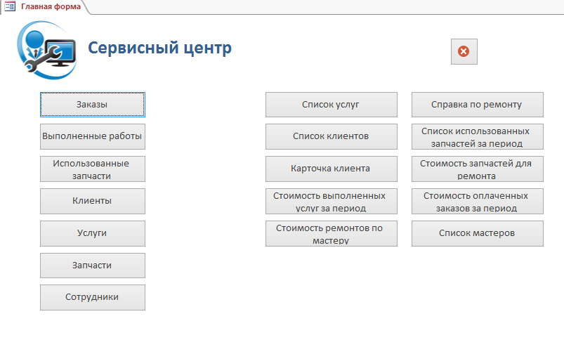Click the Использованные запчасти button
Image resolution: width=564 pixels, height=347 pixels.
93,169
